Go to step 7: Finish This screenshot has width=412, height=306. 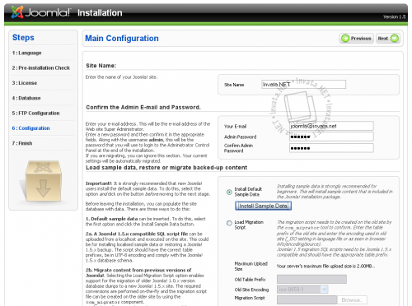[x=22, y=143]
